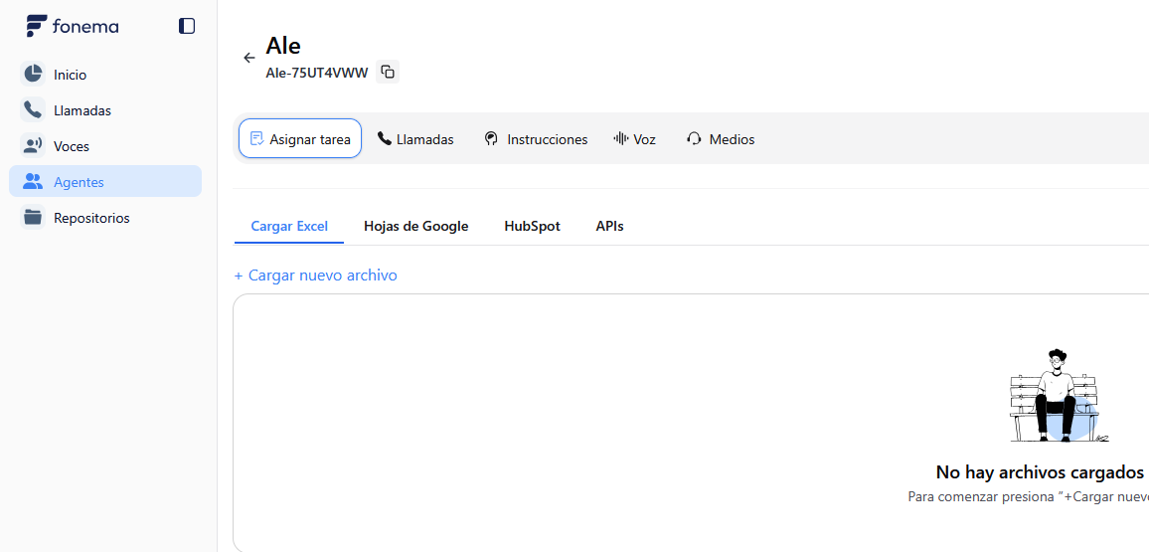Open the Medios tab

tap(721, 139)
